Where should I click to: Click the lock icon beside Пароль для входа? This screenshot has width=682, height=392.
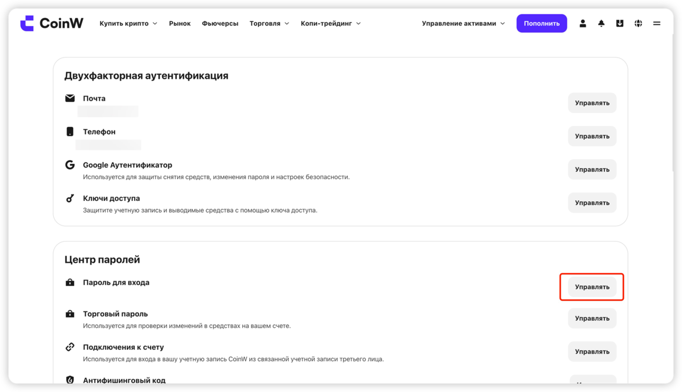tap(70, 282)
